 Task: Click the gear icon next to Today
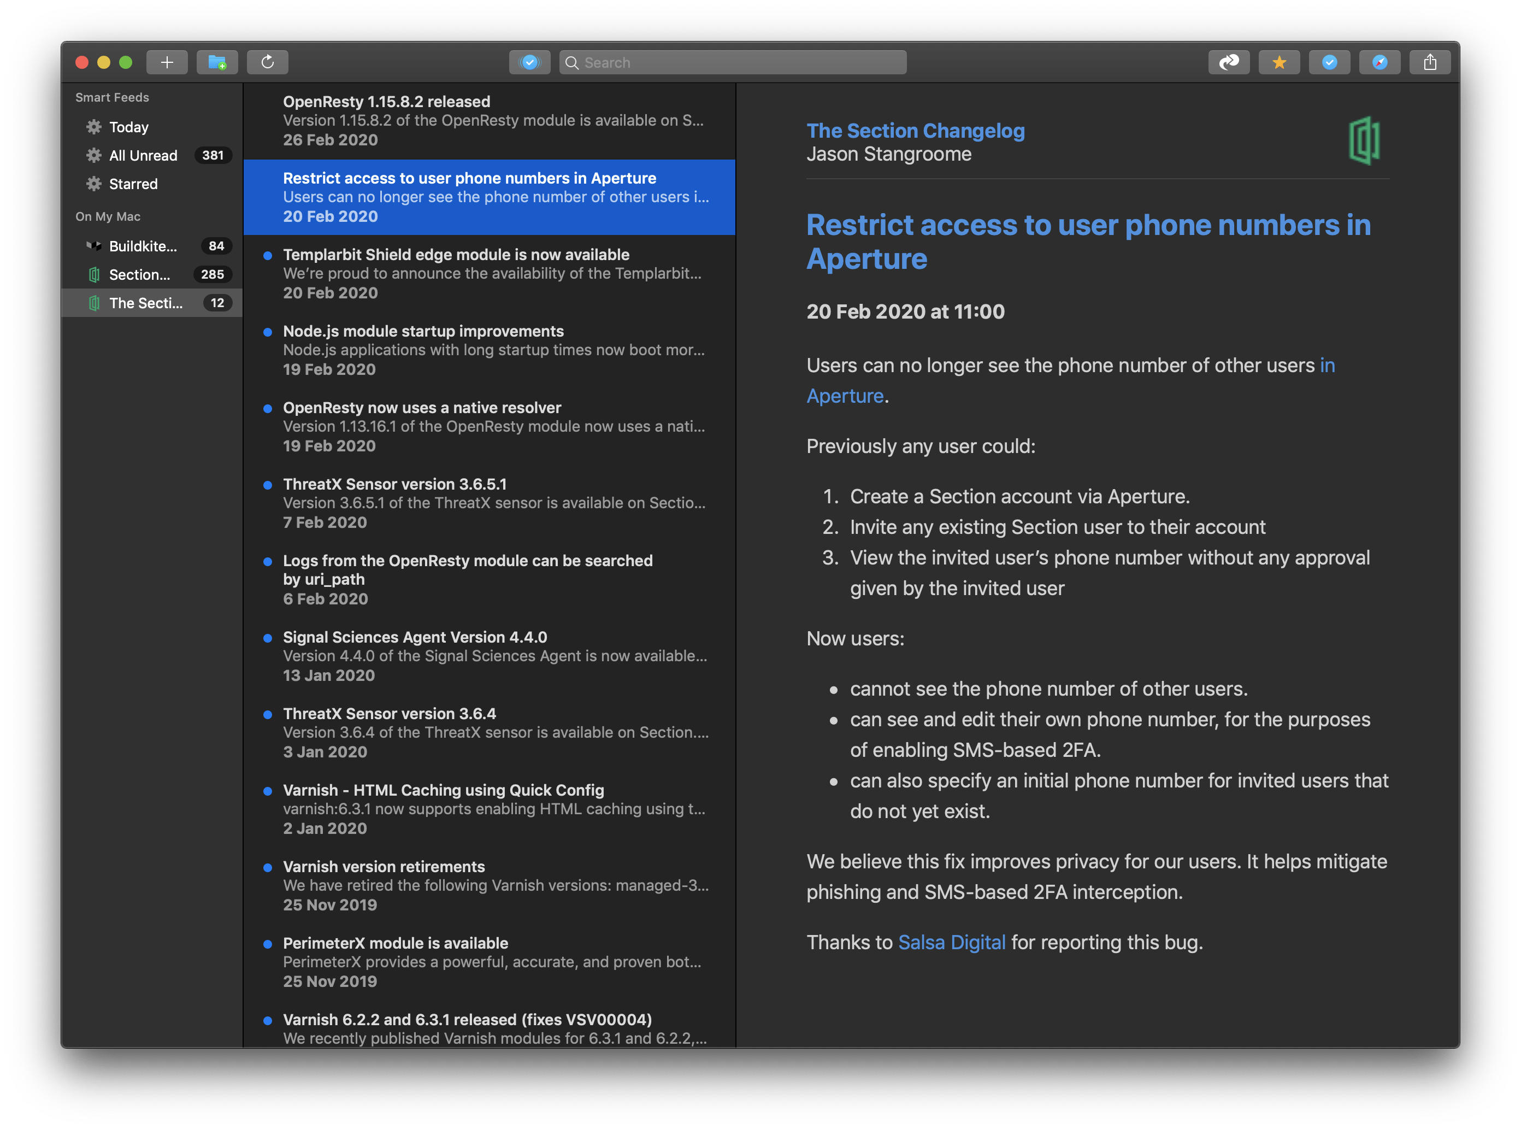pos(93,127)
